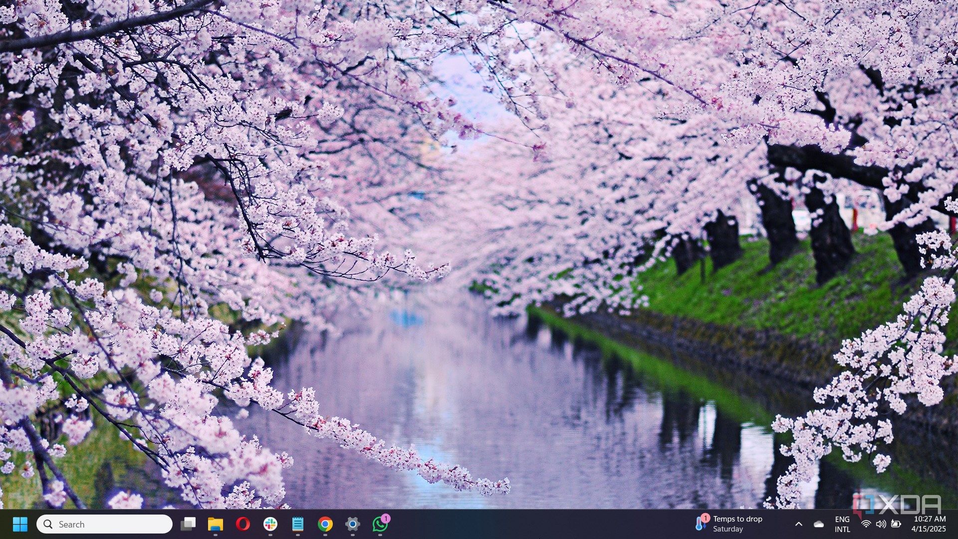Viewport: 958px width, 539px height.
Task: Open the clock and date calendar flyout
Action: [x=929, y=524]
